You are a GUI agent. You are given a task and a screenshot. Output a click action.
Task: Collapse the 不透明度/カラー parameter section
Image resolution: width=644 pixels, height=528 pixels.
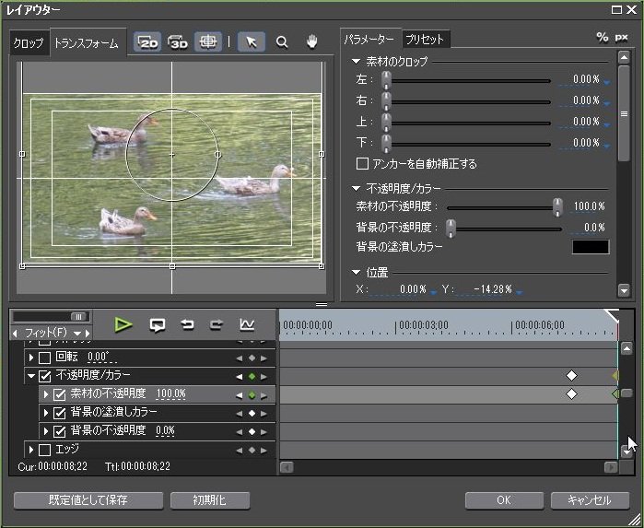pyautogui.click(x=356, y=189)
